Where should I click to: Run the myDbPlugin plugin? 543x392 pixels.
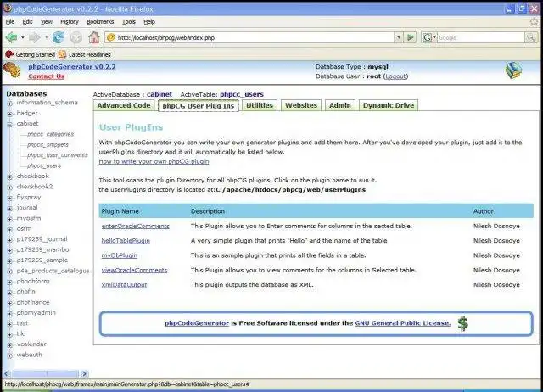click(119, 255)
